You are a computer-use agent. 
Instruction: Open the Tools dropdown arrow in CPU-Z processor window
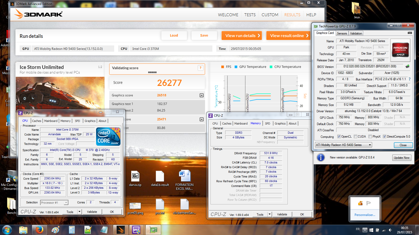click(79, 212)
